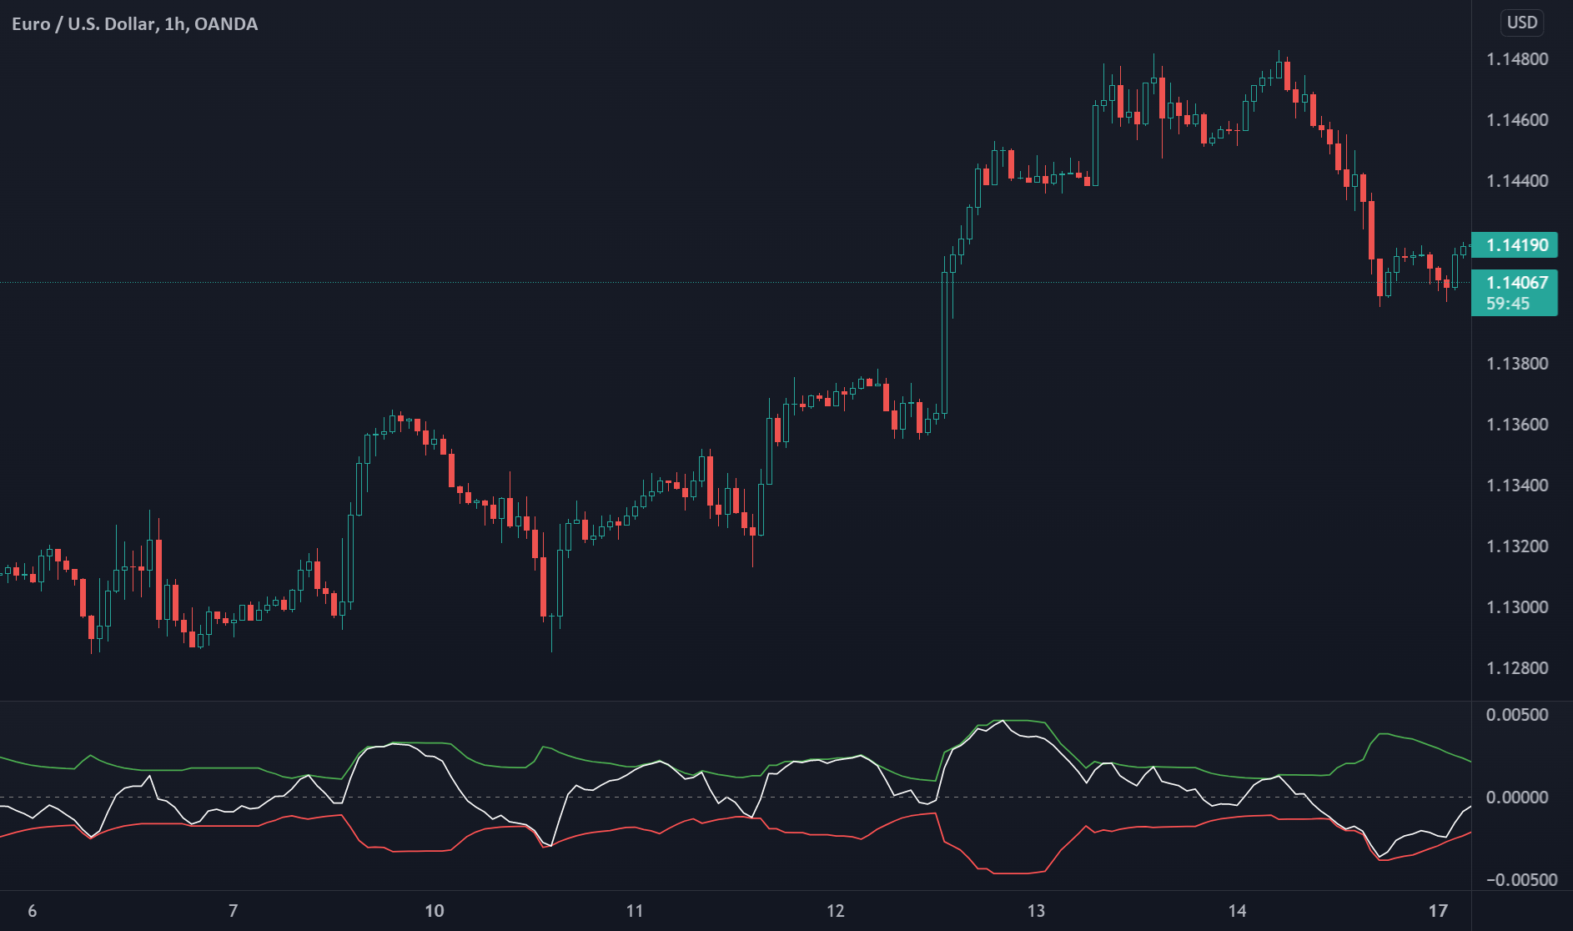Click the 1.13400 price axis label

[1517, 486]
